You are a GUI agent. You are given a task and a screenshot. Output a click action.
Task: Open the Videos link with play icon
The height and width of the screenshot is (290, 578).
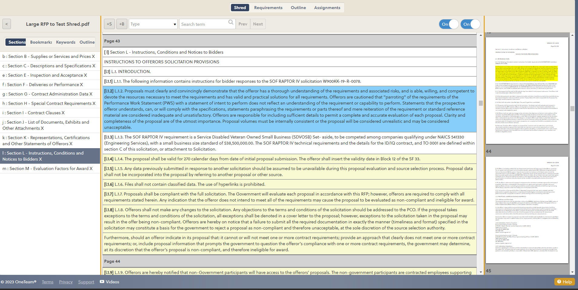[109, 282]
